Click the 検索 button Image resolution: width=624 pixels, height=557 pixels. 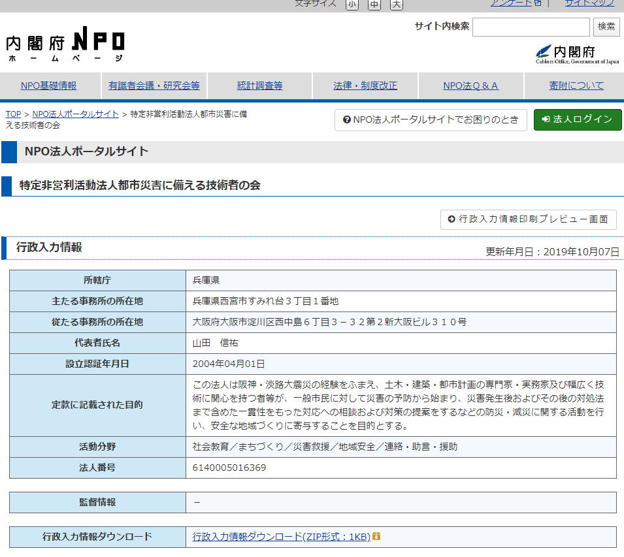click(x=606, y=27)
